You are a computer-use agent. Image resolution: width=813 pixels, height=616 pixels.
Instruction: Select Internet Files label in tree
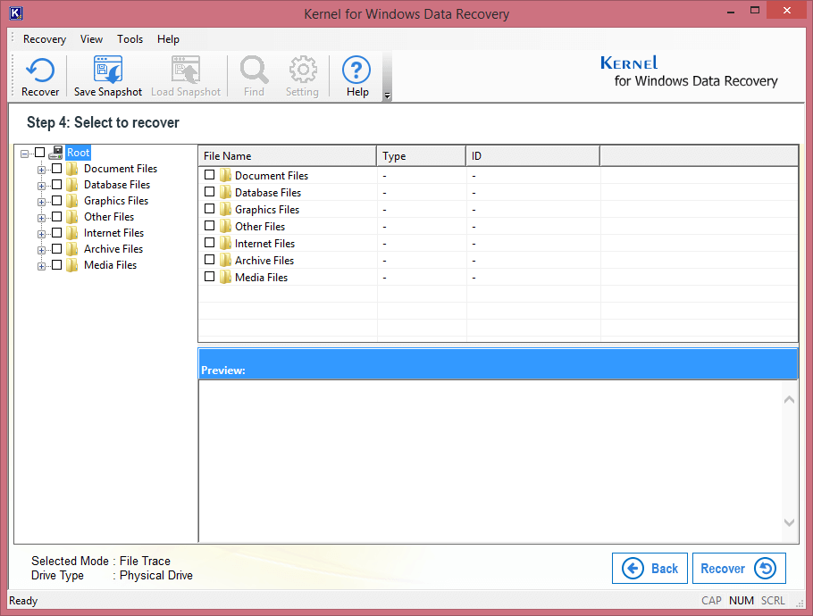click(x=114, y=233)
